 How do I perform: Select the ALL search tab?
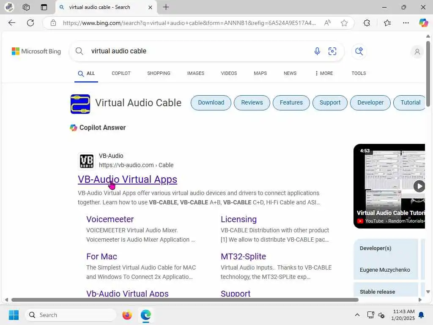coord(86,74)
